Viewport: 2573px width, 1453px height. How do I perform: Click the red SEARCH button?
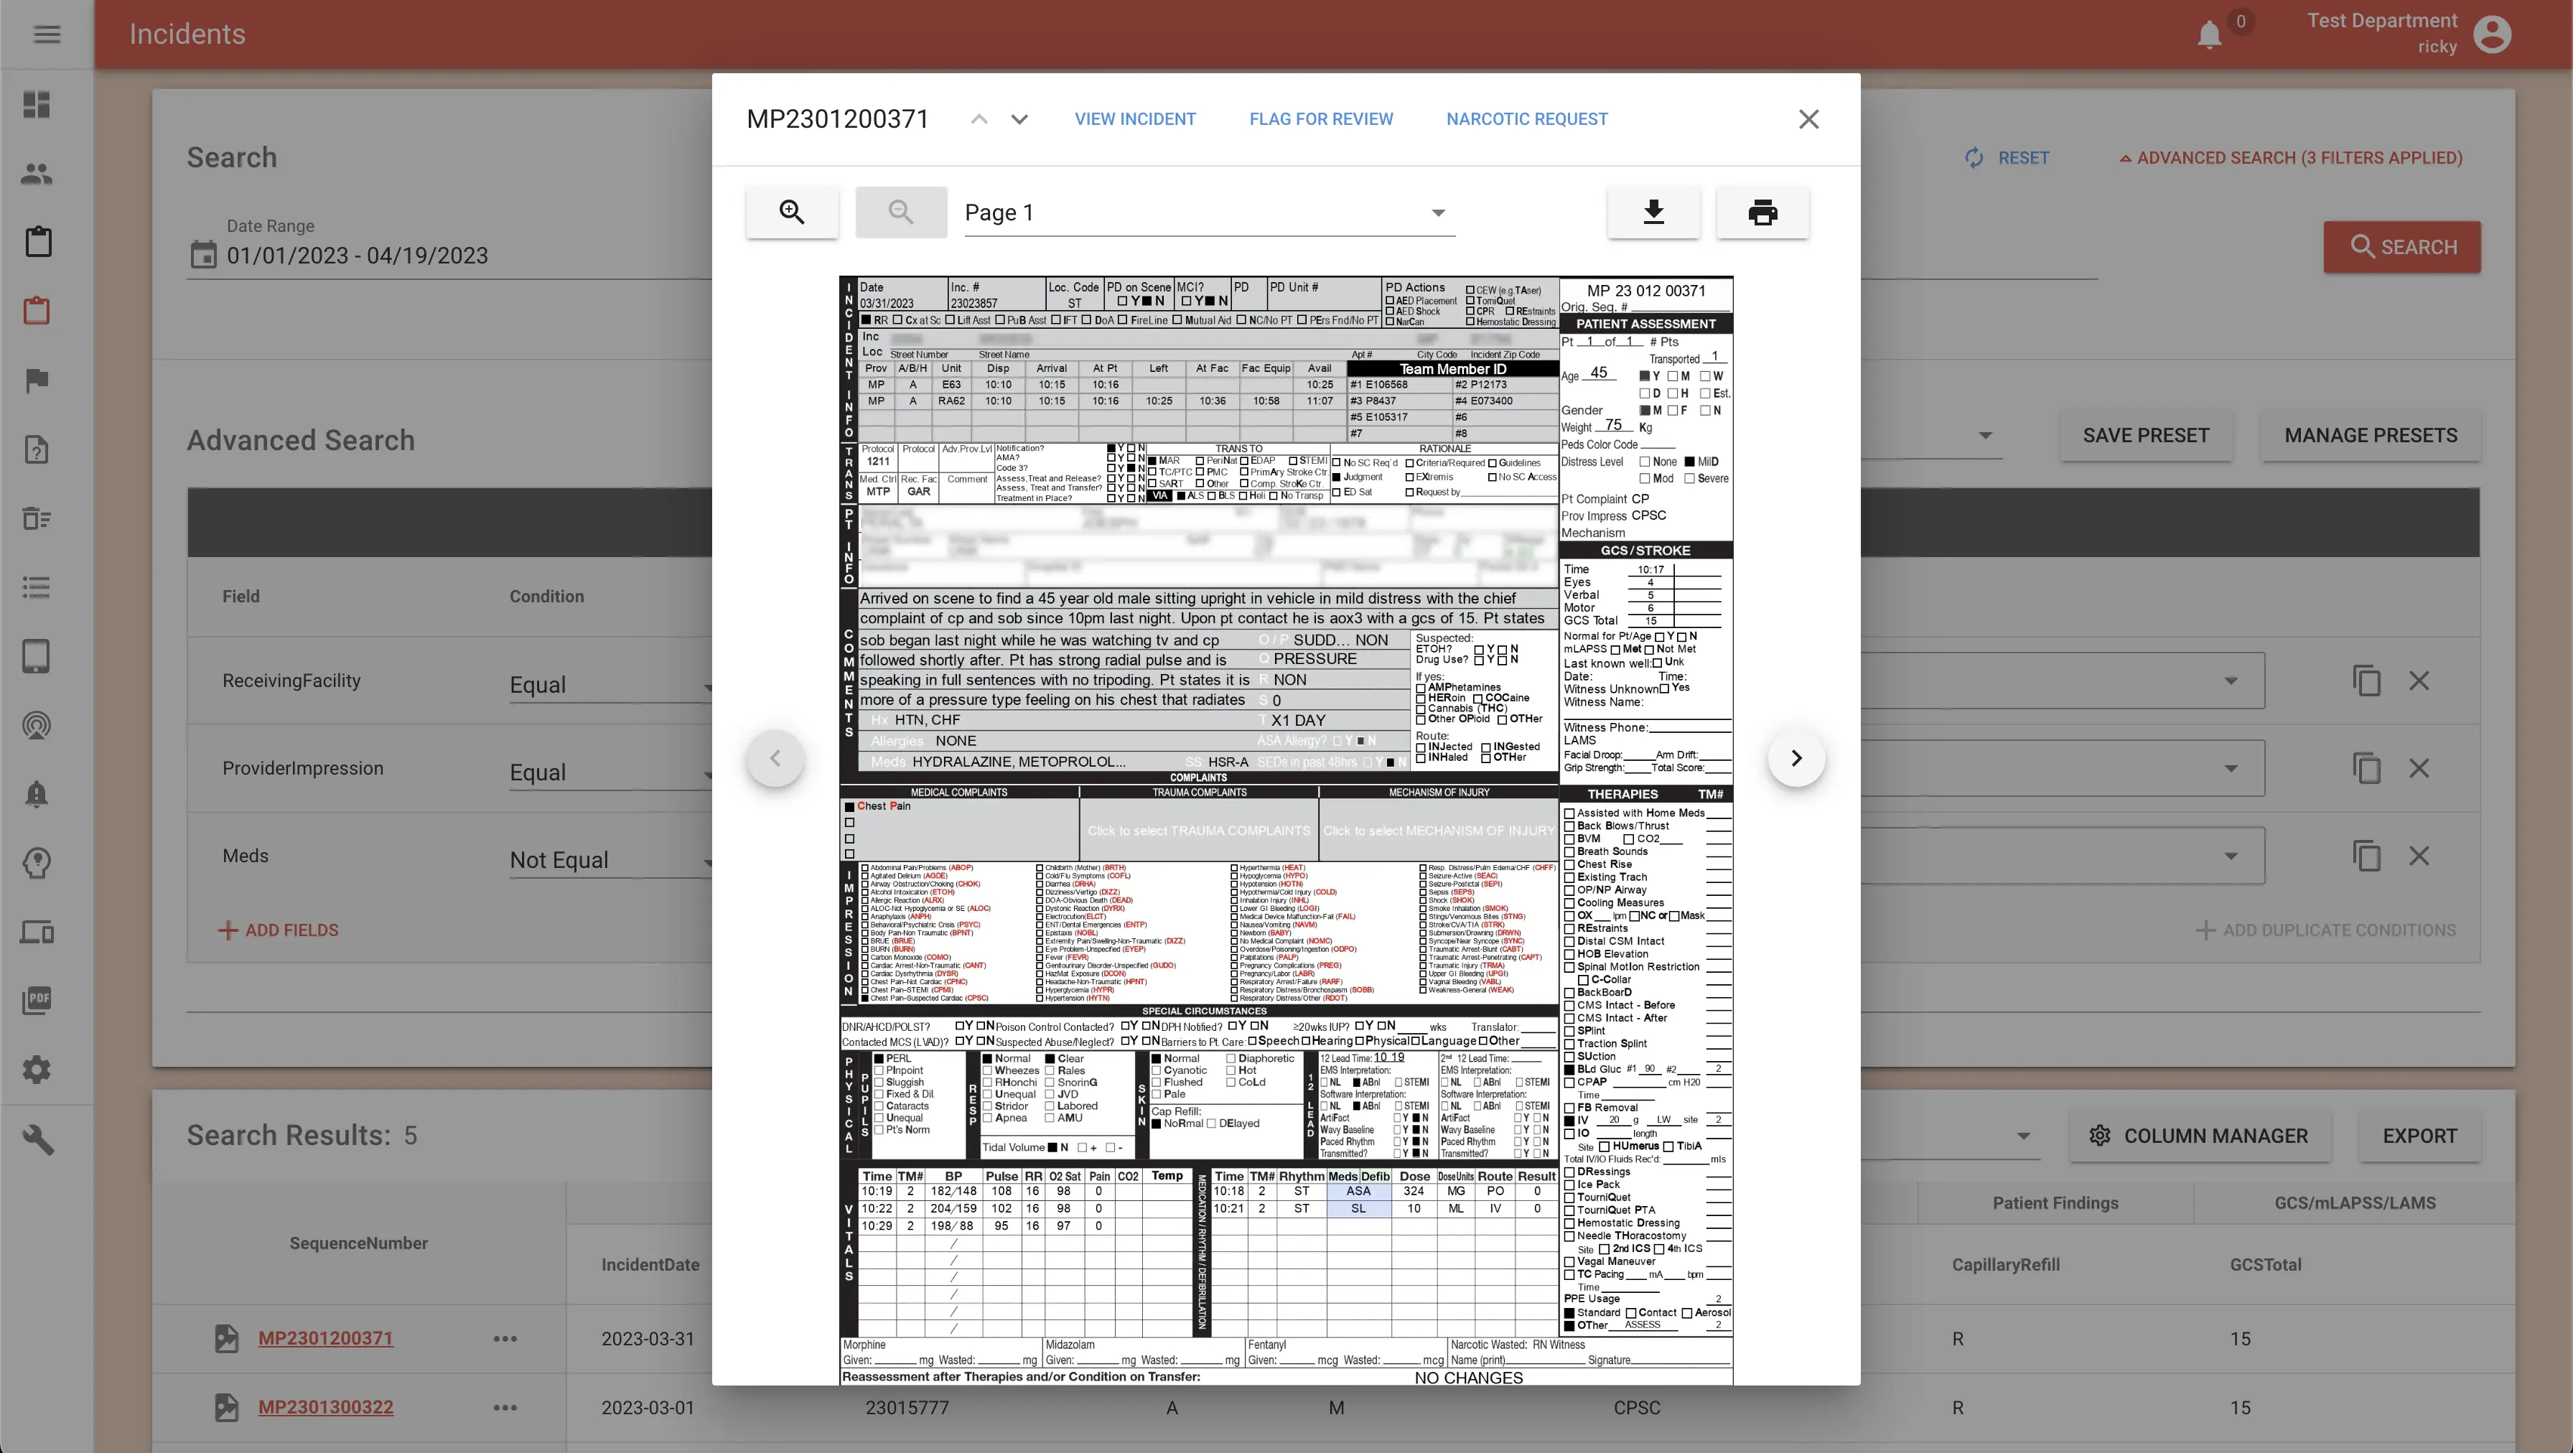click(2401, 247)
